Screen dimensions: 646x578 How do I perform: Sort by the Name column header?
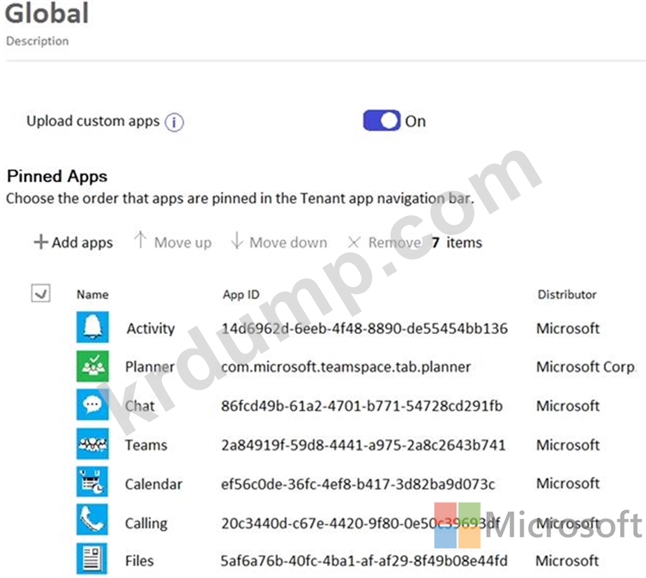click(92, 295)
